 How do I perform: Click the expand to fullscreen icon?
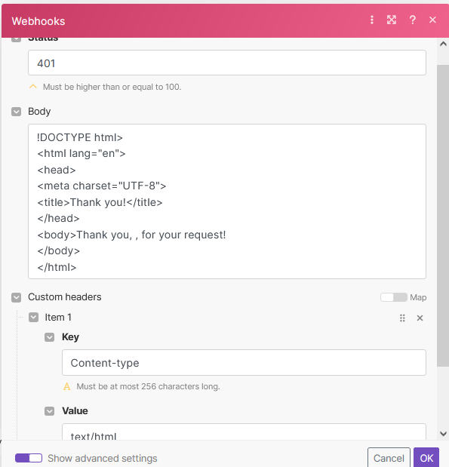[392, 20]
